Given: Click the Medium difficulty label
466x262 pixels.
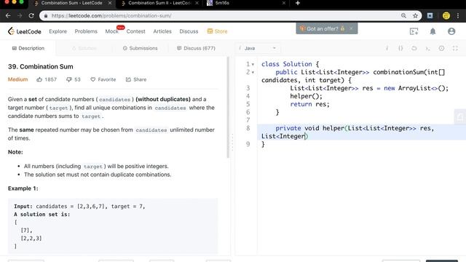Looking at the screenshot, I should [17, 79].
